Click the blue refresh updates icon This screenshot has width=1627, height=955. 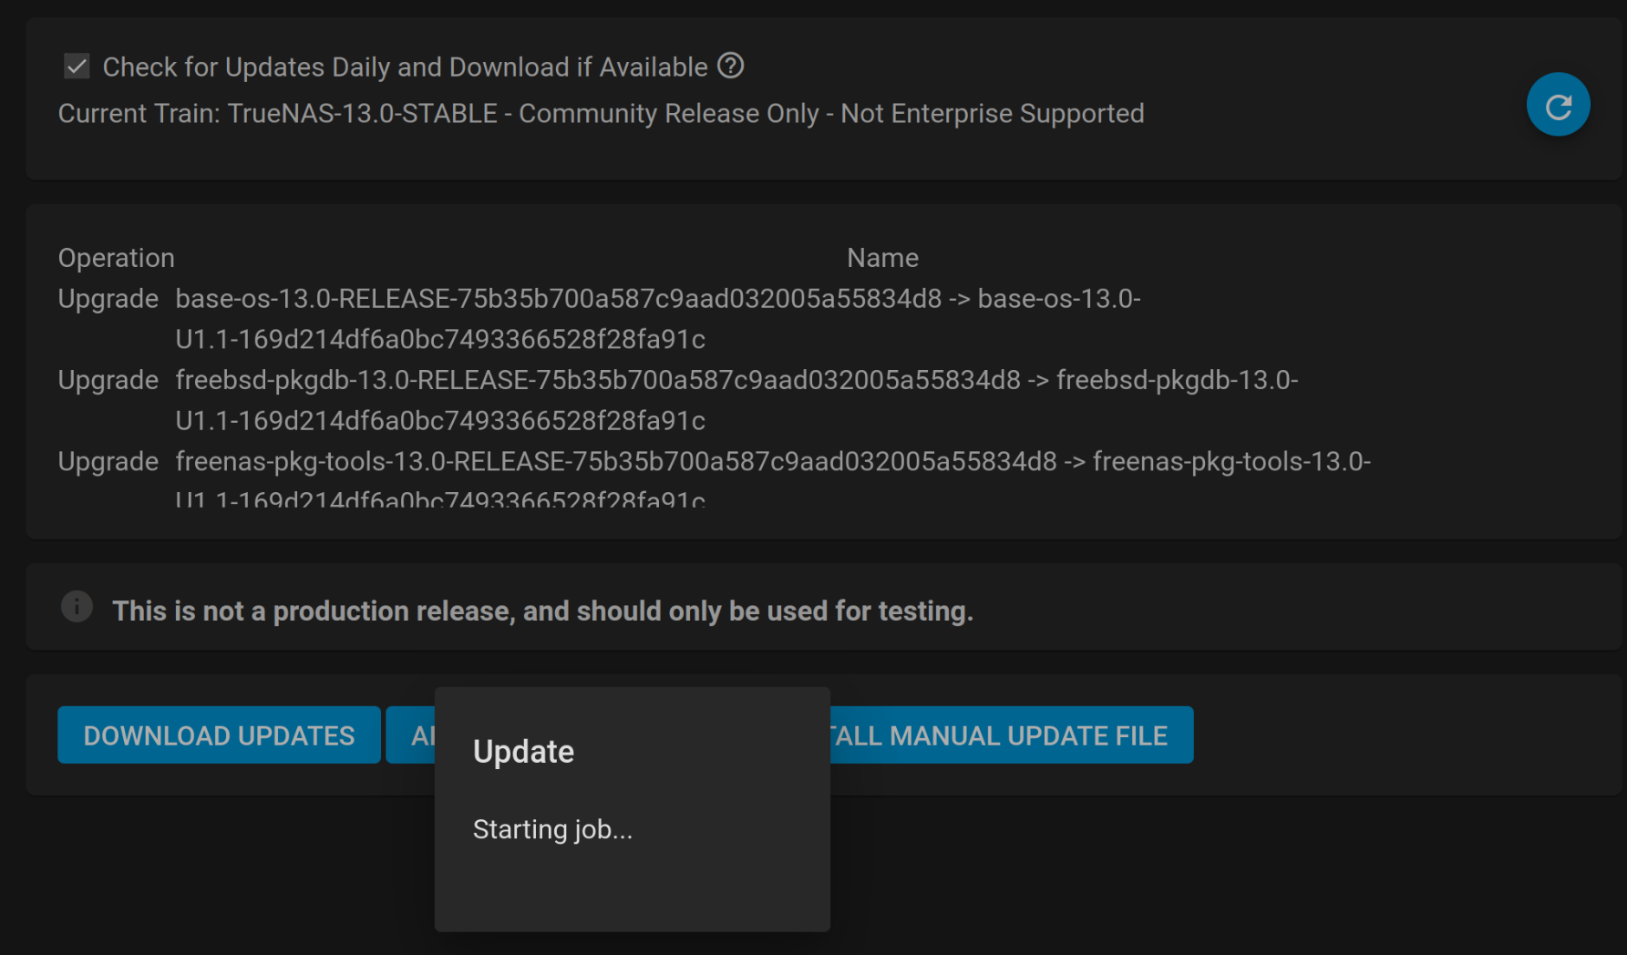[x=1558, y=105]
